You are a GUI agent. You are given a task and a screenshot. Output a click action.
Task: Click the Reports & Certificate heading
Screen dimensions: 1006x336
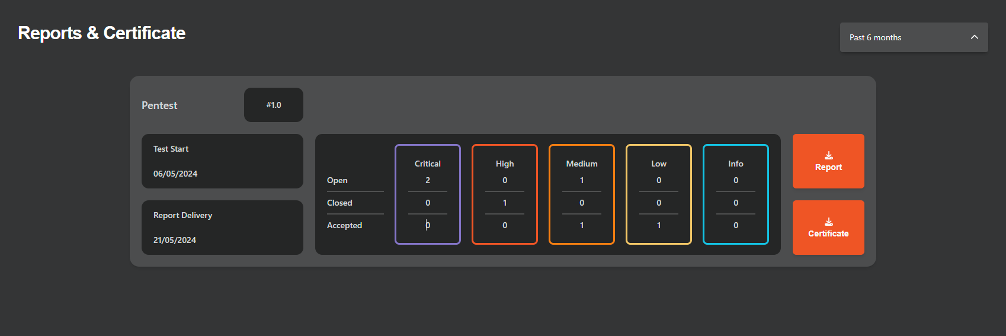[x=102, y=33]
